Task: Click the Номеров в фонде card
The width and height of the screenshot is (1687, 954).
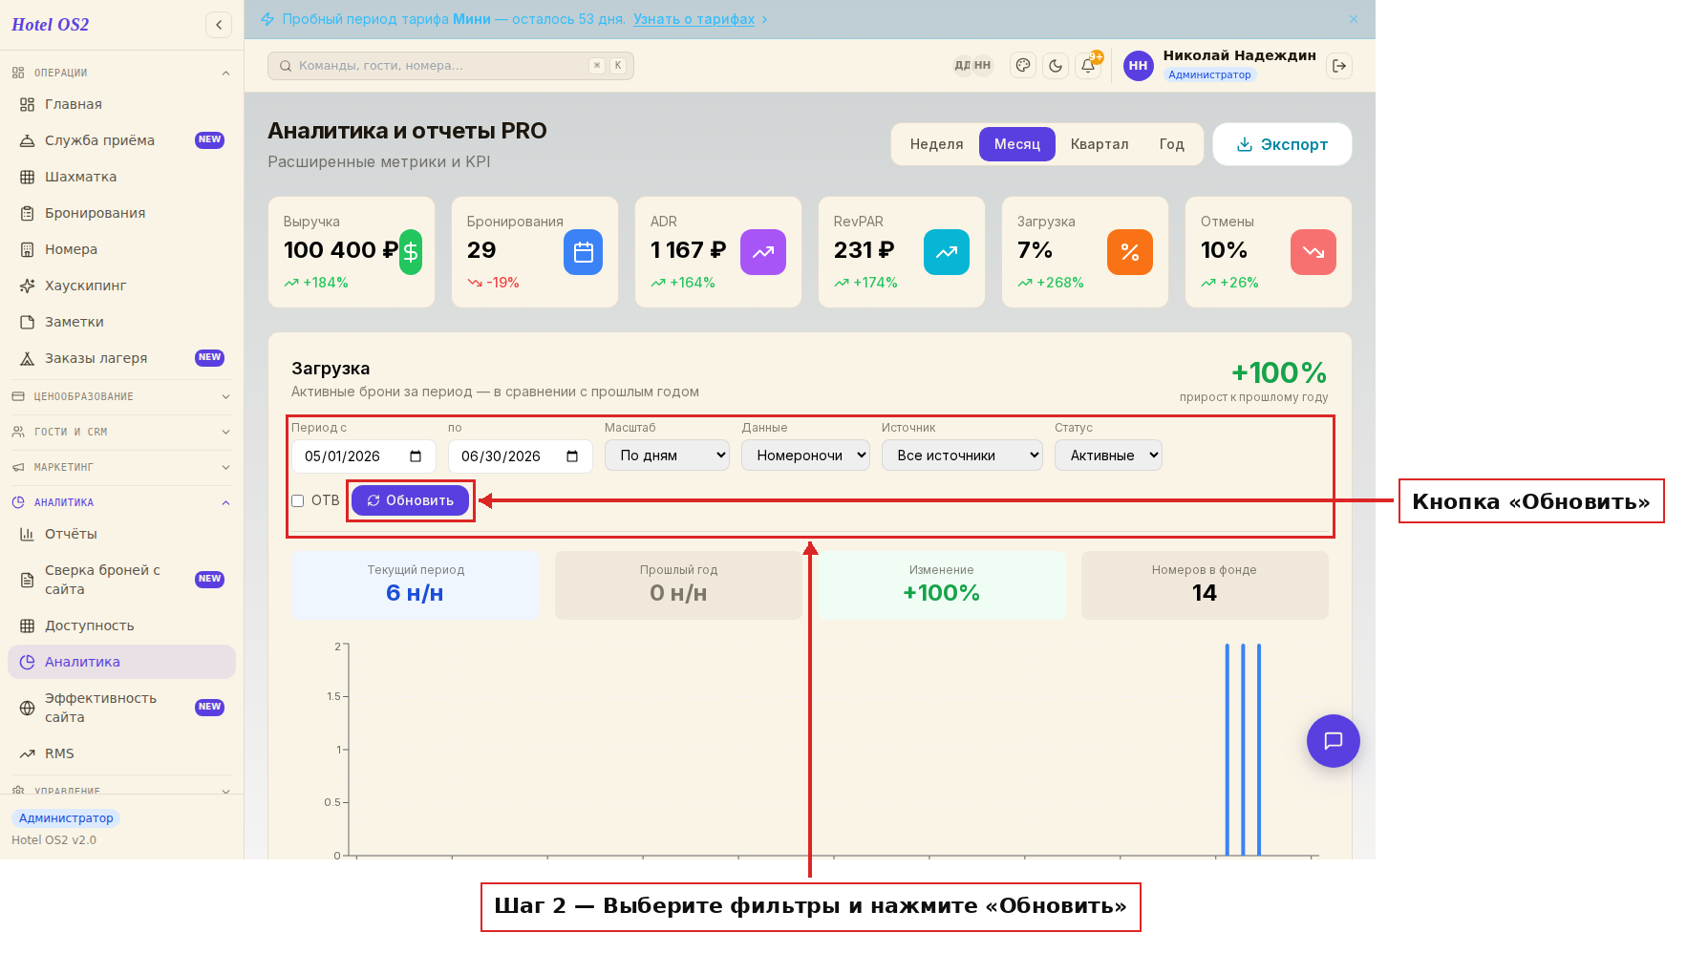Action: pyautogui.click(x=1205, y=585)
